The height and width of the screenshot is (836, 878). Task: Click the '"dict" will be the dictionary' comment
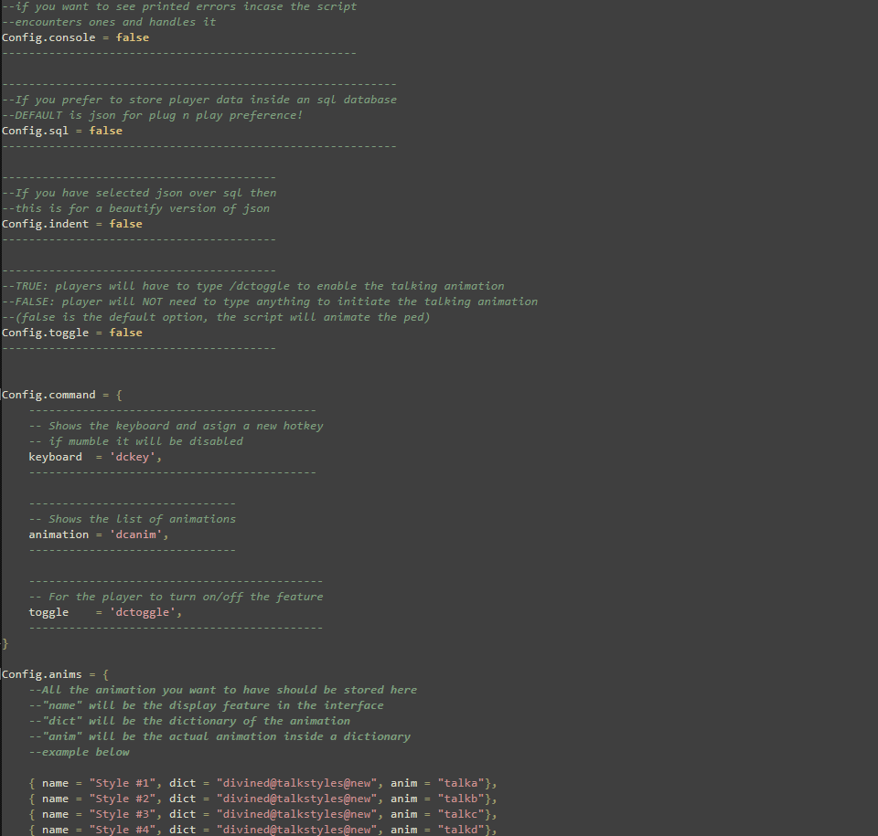189,721
